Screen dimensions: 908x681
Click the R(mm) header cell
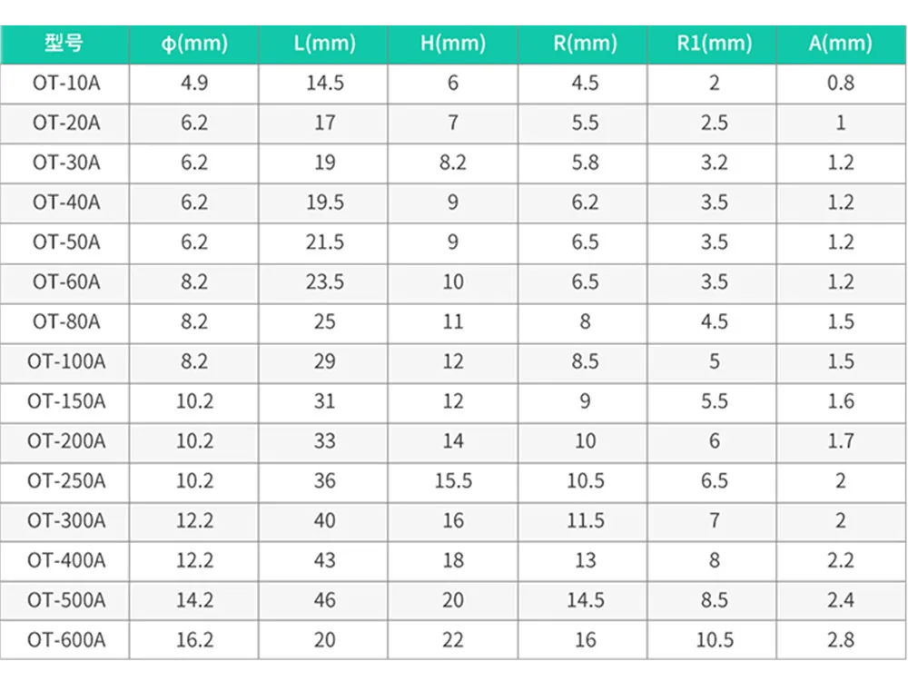point(583,44)
